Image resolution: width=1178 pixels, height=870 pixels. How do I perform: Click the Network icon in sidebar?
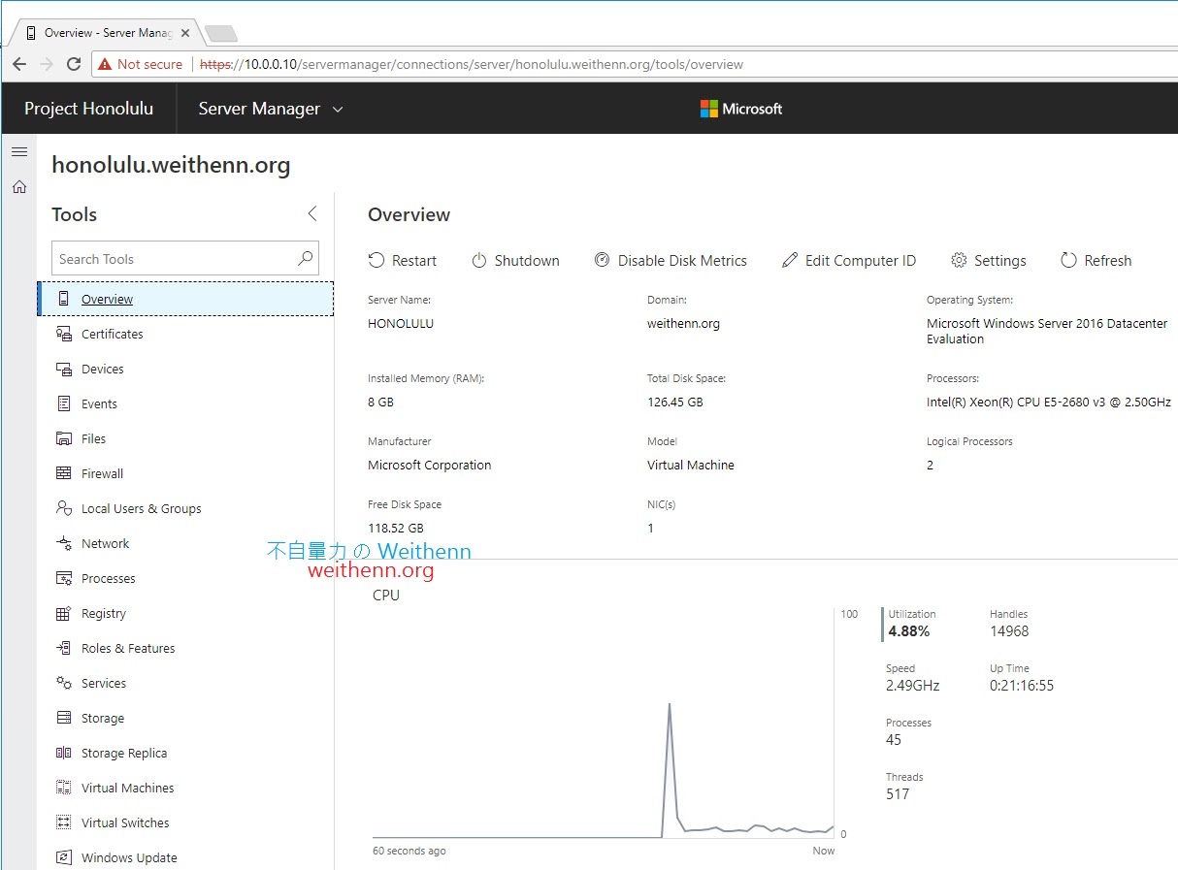click(64, 543)
